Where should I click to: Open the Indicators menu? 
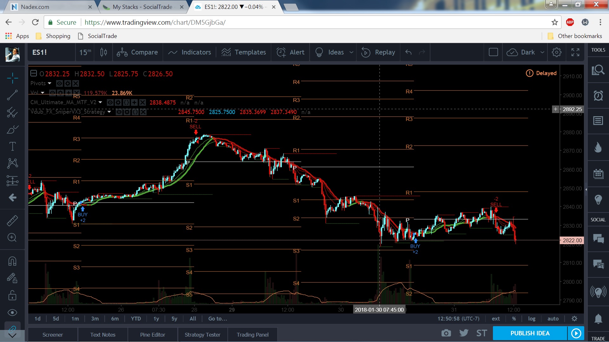coord(190,52)
